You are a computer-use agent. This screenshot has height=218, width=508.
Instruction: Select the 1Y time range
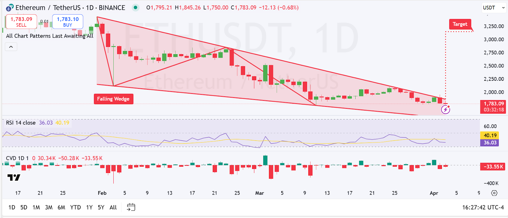click(90, 207)
